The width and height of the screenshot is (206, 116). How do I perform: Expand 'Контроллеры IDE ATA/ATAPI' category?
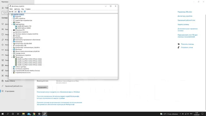pos(12,43)
